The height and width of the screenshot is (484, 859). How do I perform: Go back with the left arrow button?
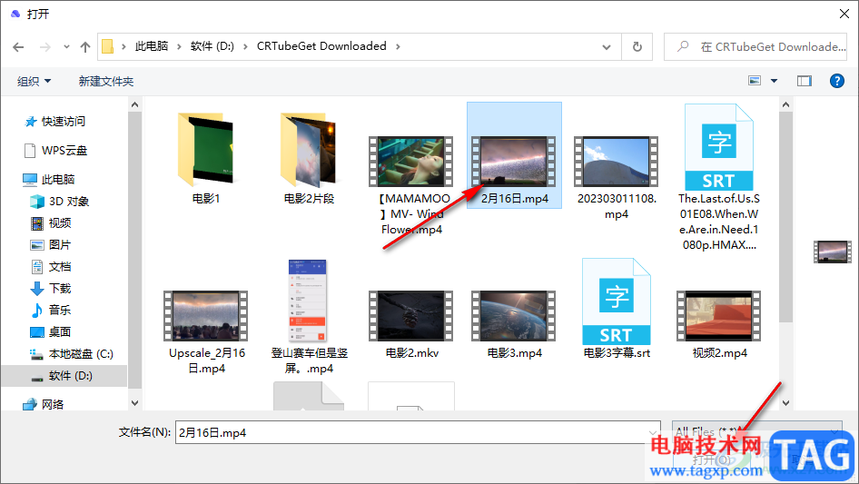18,47
